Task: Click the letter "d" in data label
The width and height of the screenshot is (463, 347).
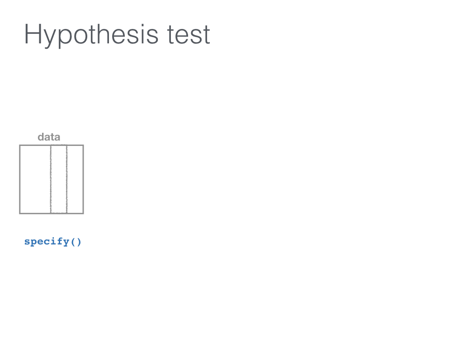Action: click(x=40, y=137)
